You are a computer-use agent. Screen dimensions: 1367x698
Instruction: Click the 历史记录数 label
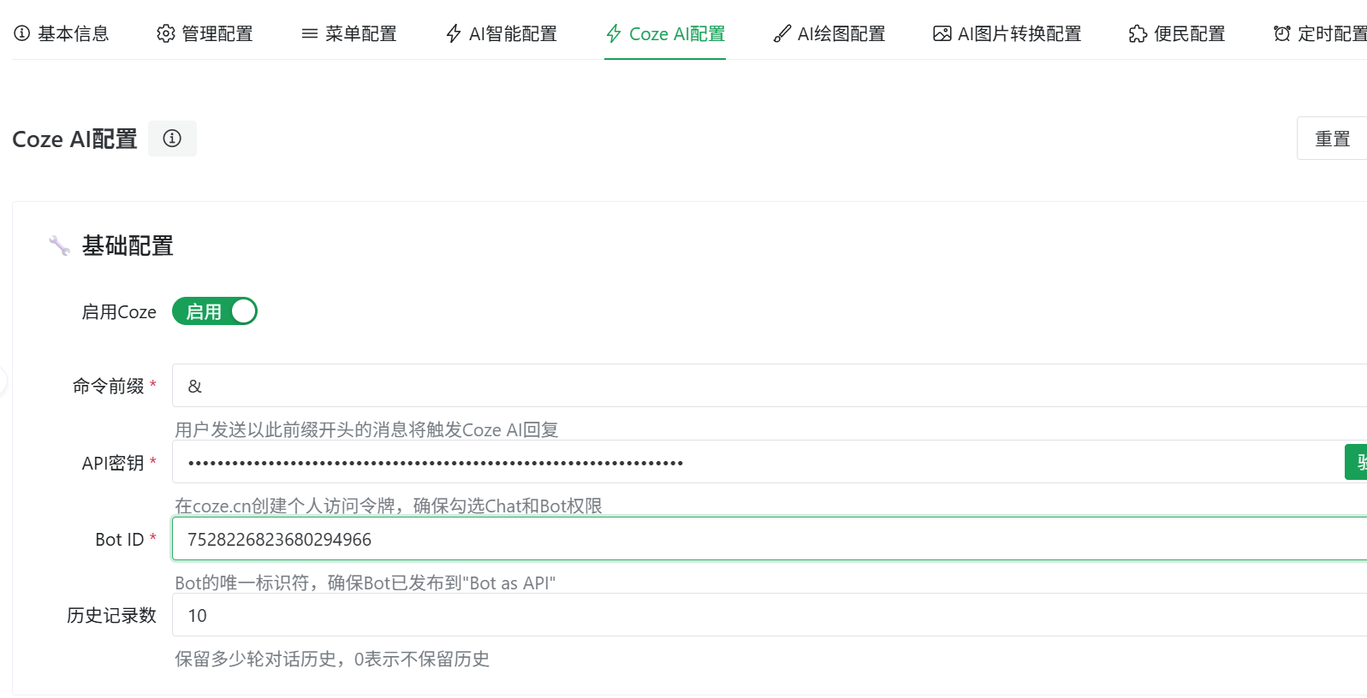coord(112,615)
